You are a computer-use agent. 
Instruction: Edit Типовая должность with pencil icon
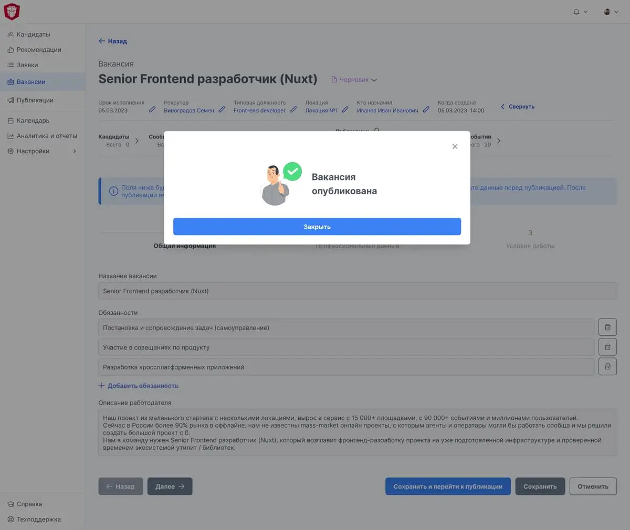(293, 110)
